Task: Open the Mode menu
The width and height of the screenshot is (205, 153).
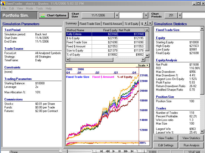Action: tap(30, 8)
